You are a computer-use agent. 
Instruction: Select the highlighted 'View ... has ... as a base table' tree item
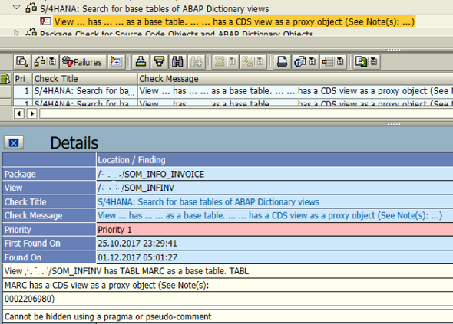234,21
